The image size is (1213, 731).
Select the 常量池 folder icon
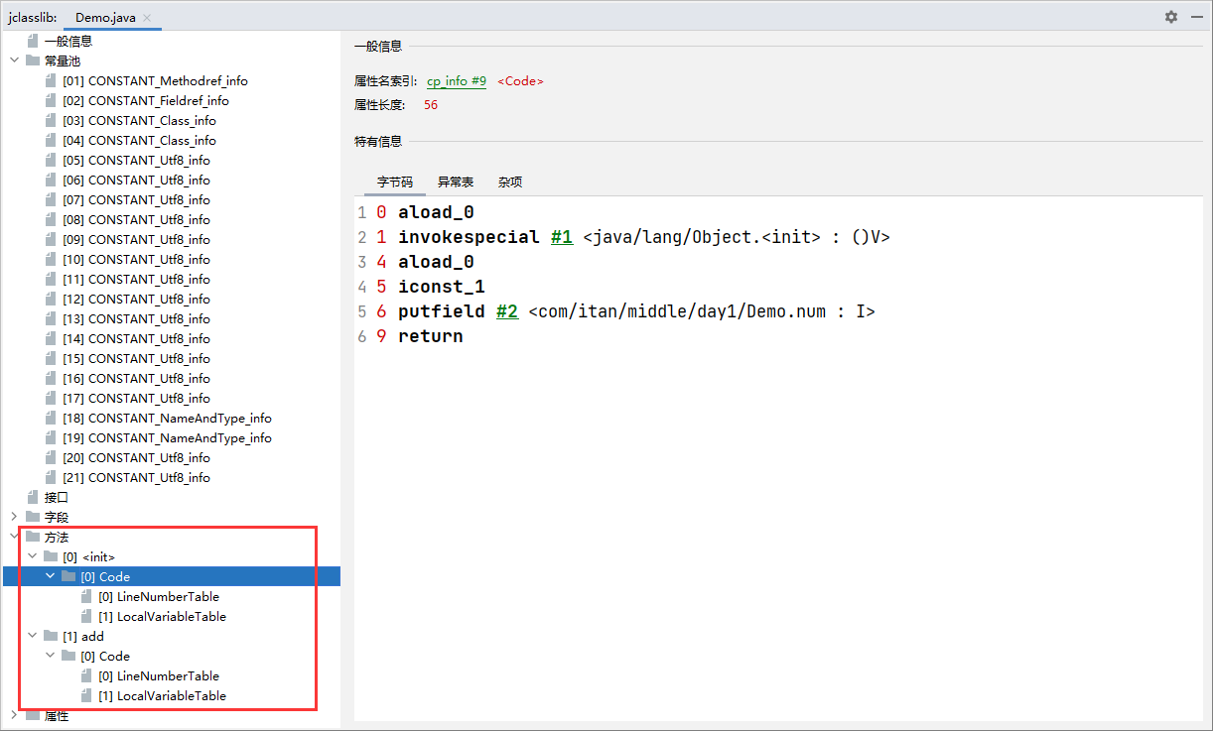pos(34,61)
